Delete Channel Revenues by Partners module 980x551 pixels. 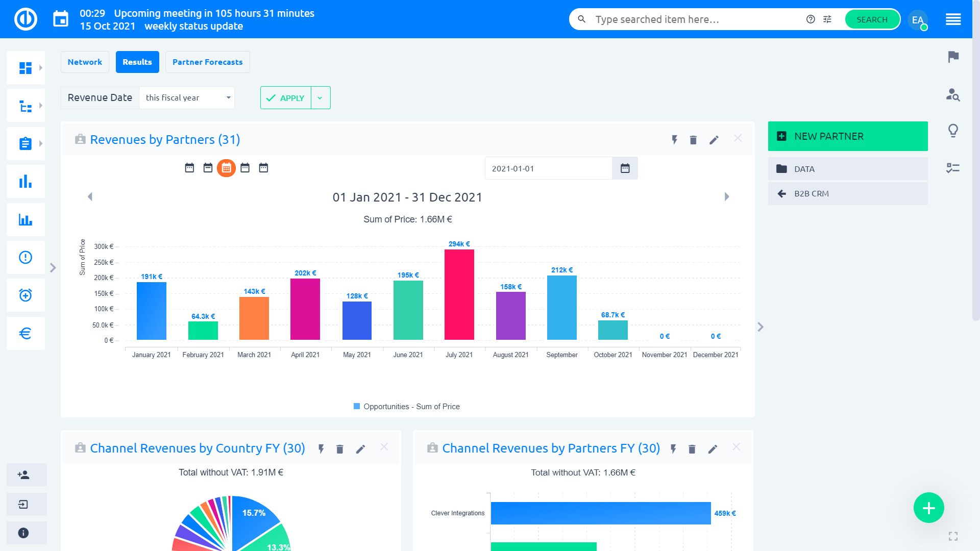[692, 449]
